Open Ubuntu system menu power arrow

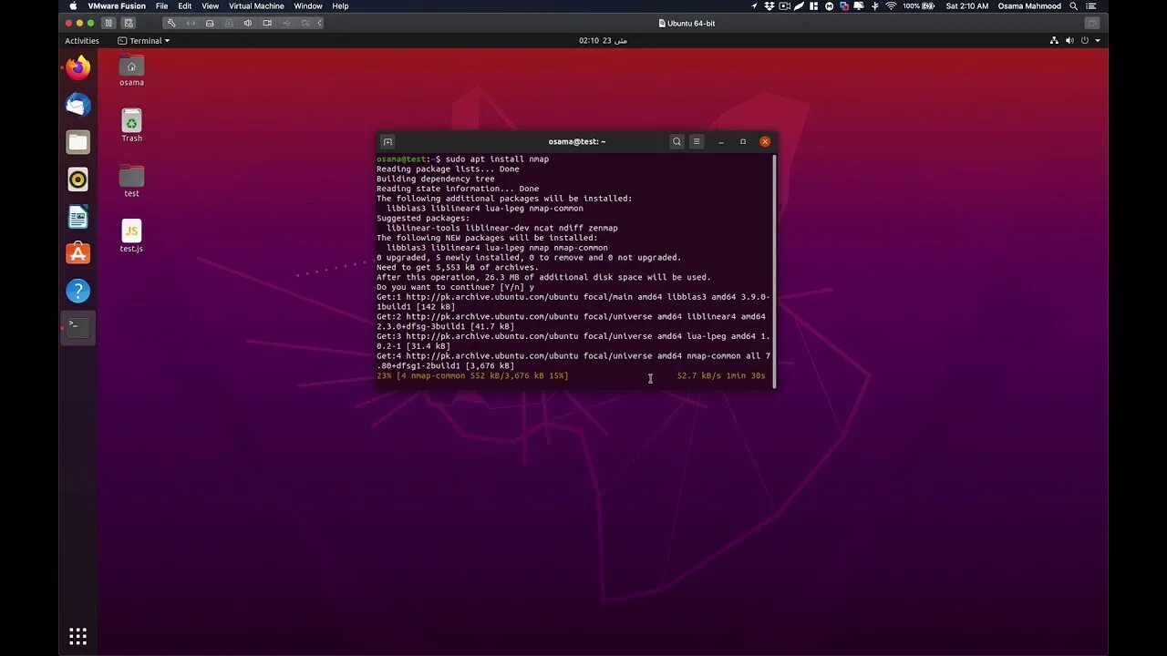[1097, 41]
